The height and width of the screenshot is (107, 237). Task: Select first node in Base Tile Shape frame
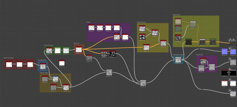(x=9, y=64)
